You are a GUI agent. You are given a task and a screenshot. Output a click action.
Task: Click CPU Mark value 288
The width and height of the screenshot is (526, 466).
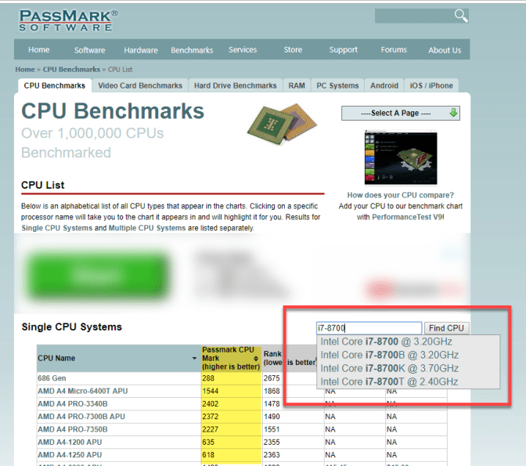[208, 378]
